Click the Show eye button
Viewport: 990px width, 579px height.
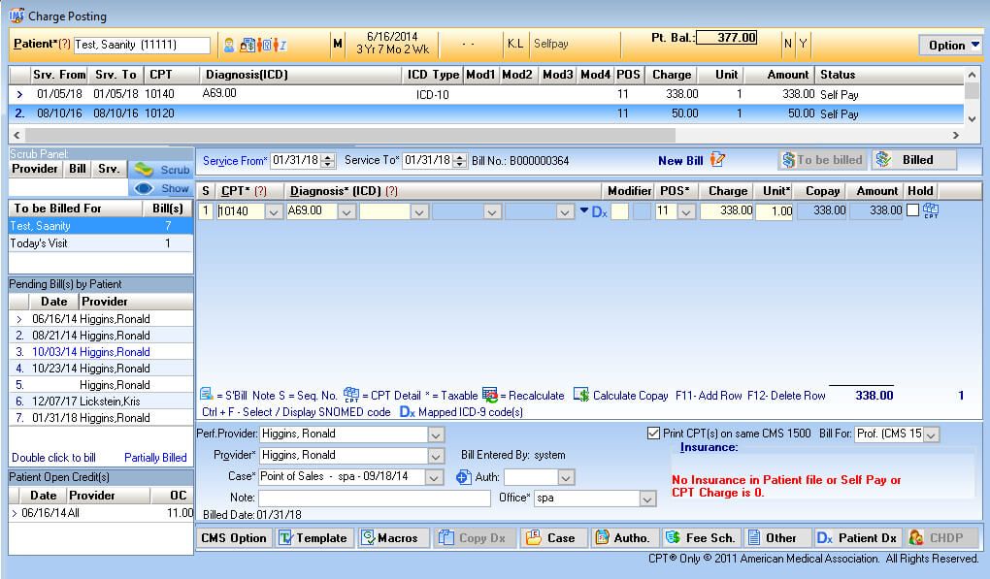pyautogui.click(x=162, y=188)
